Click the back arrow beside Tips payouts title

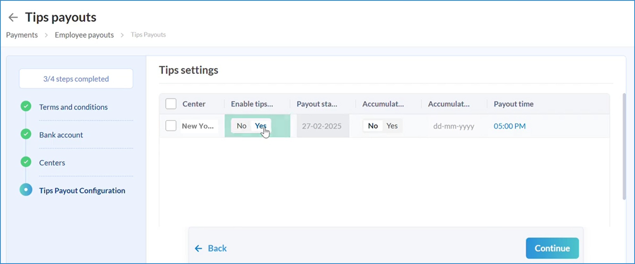13,17
